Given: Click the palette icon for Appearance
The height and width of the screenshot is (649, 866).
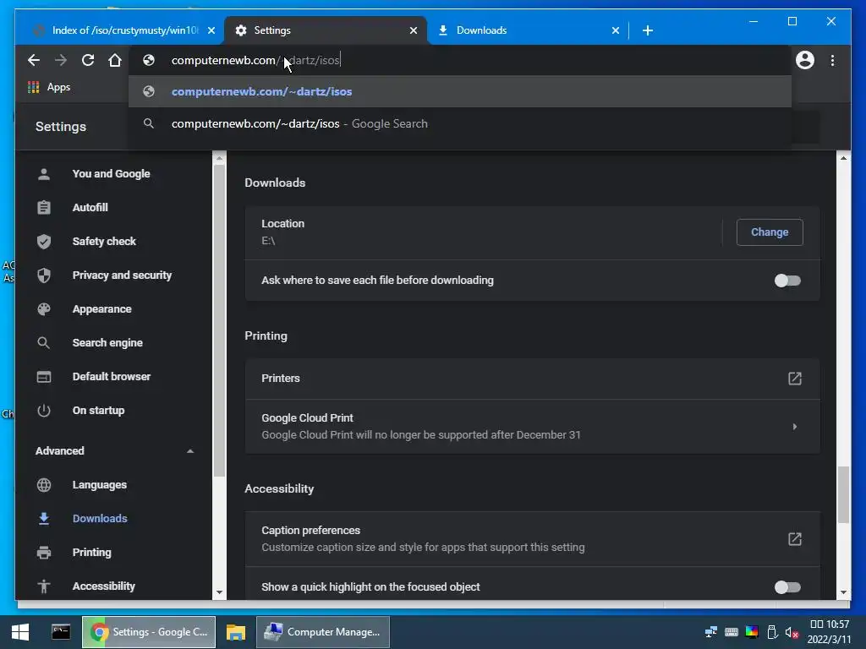Looking at the screenshot, I should (44, 309).
